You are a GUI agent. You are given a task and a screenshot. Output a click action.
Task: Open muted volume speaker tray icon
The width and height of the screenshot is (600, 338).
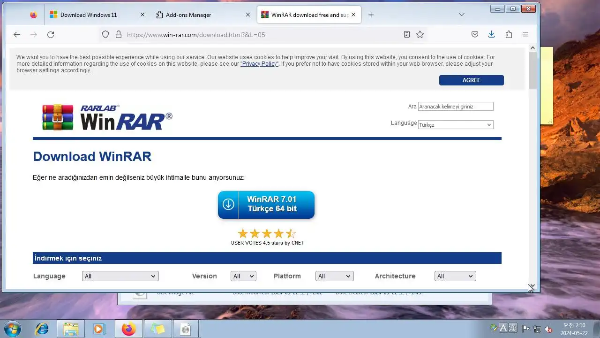point(548,329)
